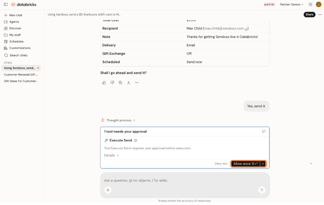Click the chat title in header

pos(84,15)
